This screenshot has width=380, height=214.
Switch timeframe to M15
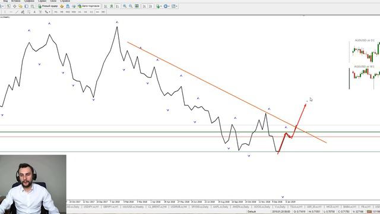coord(68,12)
